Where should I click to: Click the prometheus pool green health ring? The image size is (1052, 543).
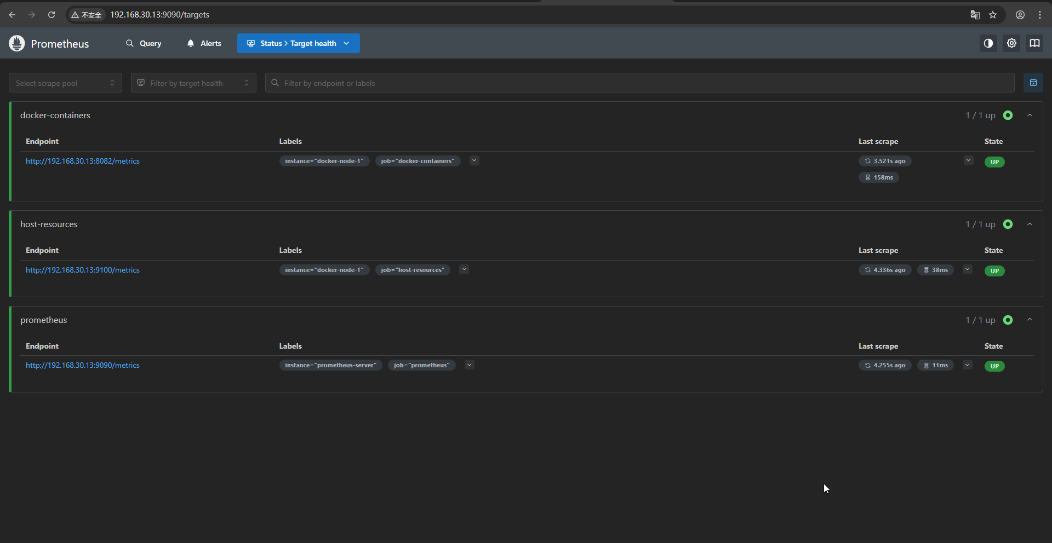[x=1008, y=320]
